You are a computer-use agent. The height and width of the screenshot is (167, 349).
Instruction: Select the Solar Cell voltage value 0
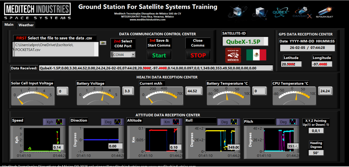(x=62, y=91)
